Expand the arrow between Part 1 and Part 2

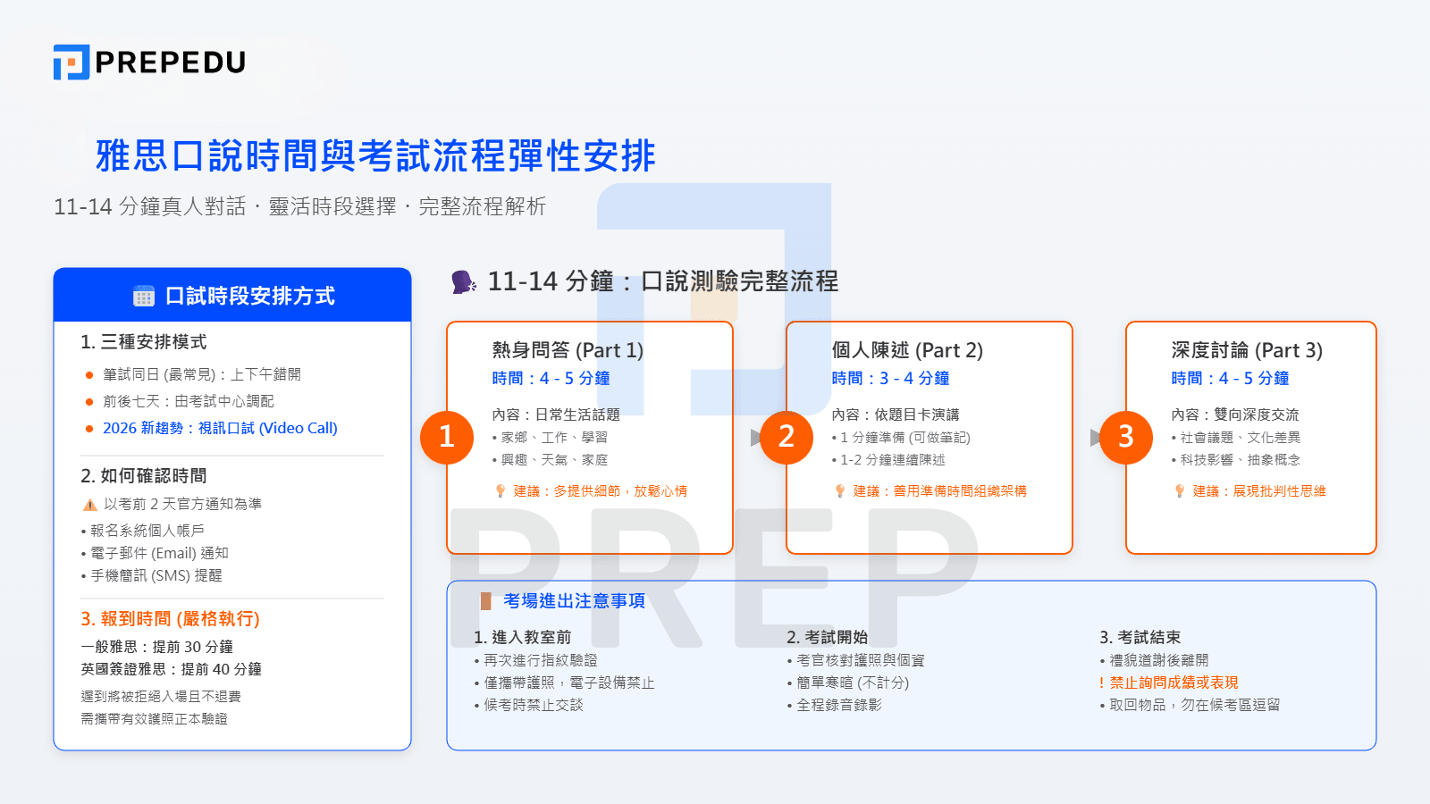(755, 438)
